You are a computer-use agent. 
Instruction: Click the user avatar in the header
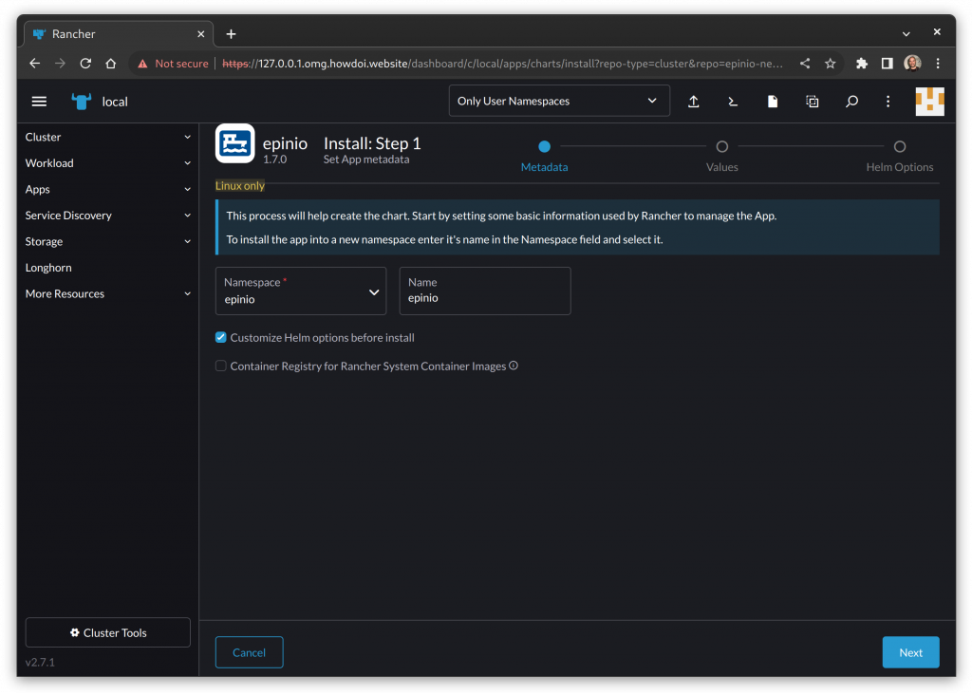pyautogui.click(x=928, y=102)
